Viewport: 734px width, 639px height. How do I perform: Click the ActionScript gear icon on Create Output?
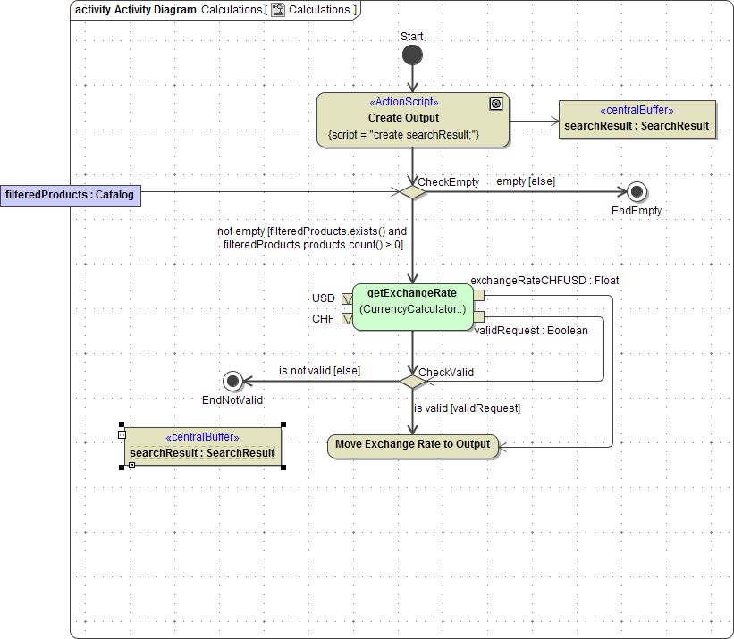(496, 104)
